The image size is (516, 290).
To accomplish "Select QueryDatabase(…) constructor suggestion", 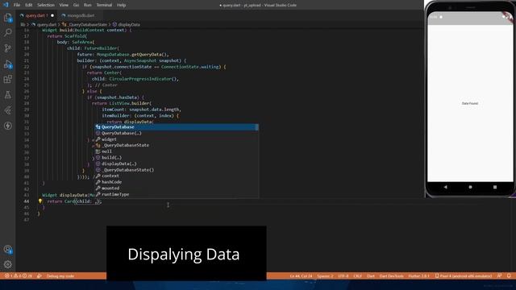I will 176,133.
